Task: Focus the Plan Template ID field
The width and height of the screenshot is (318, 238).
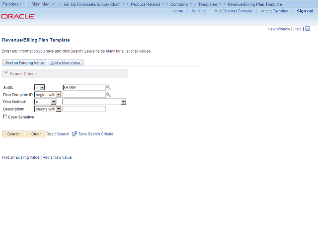Action: coord(84,95)
